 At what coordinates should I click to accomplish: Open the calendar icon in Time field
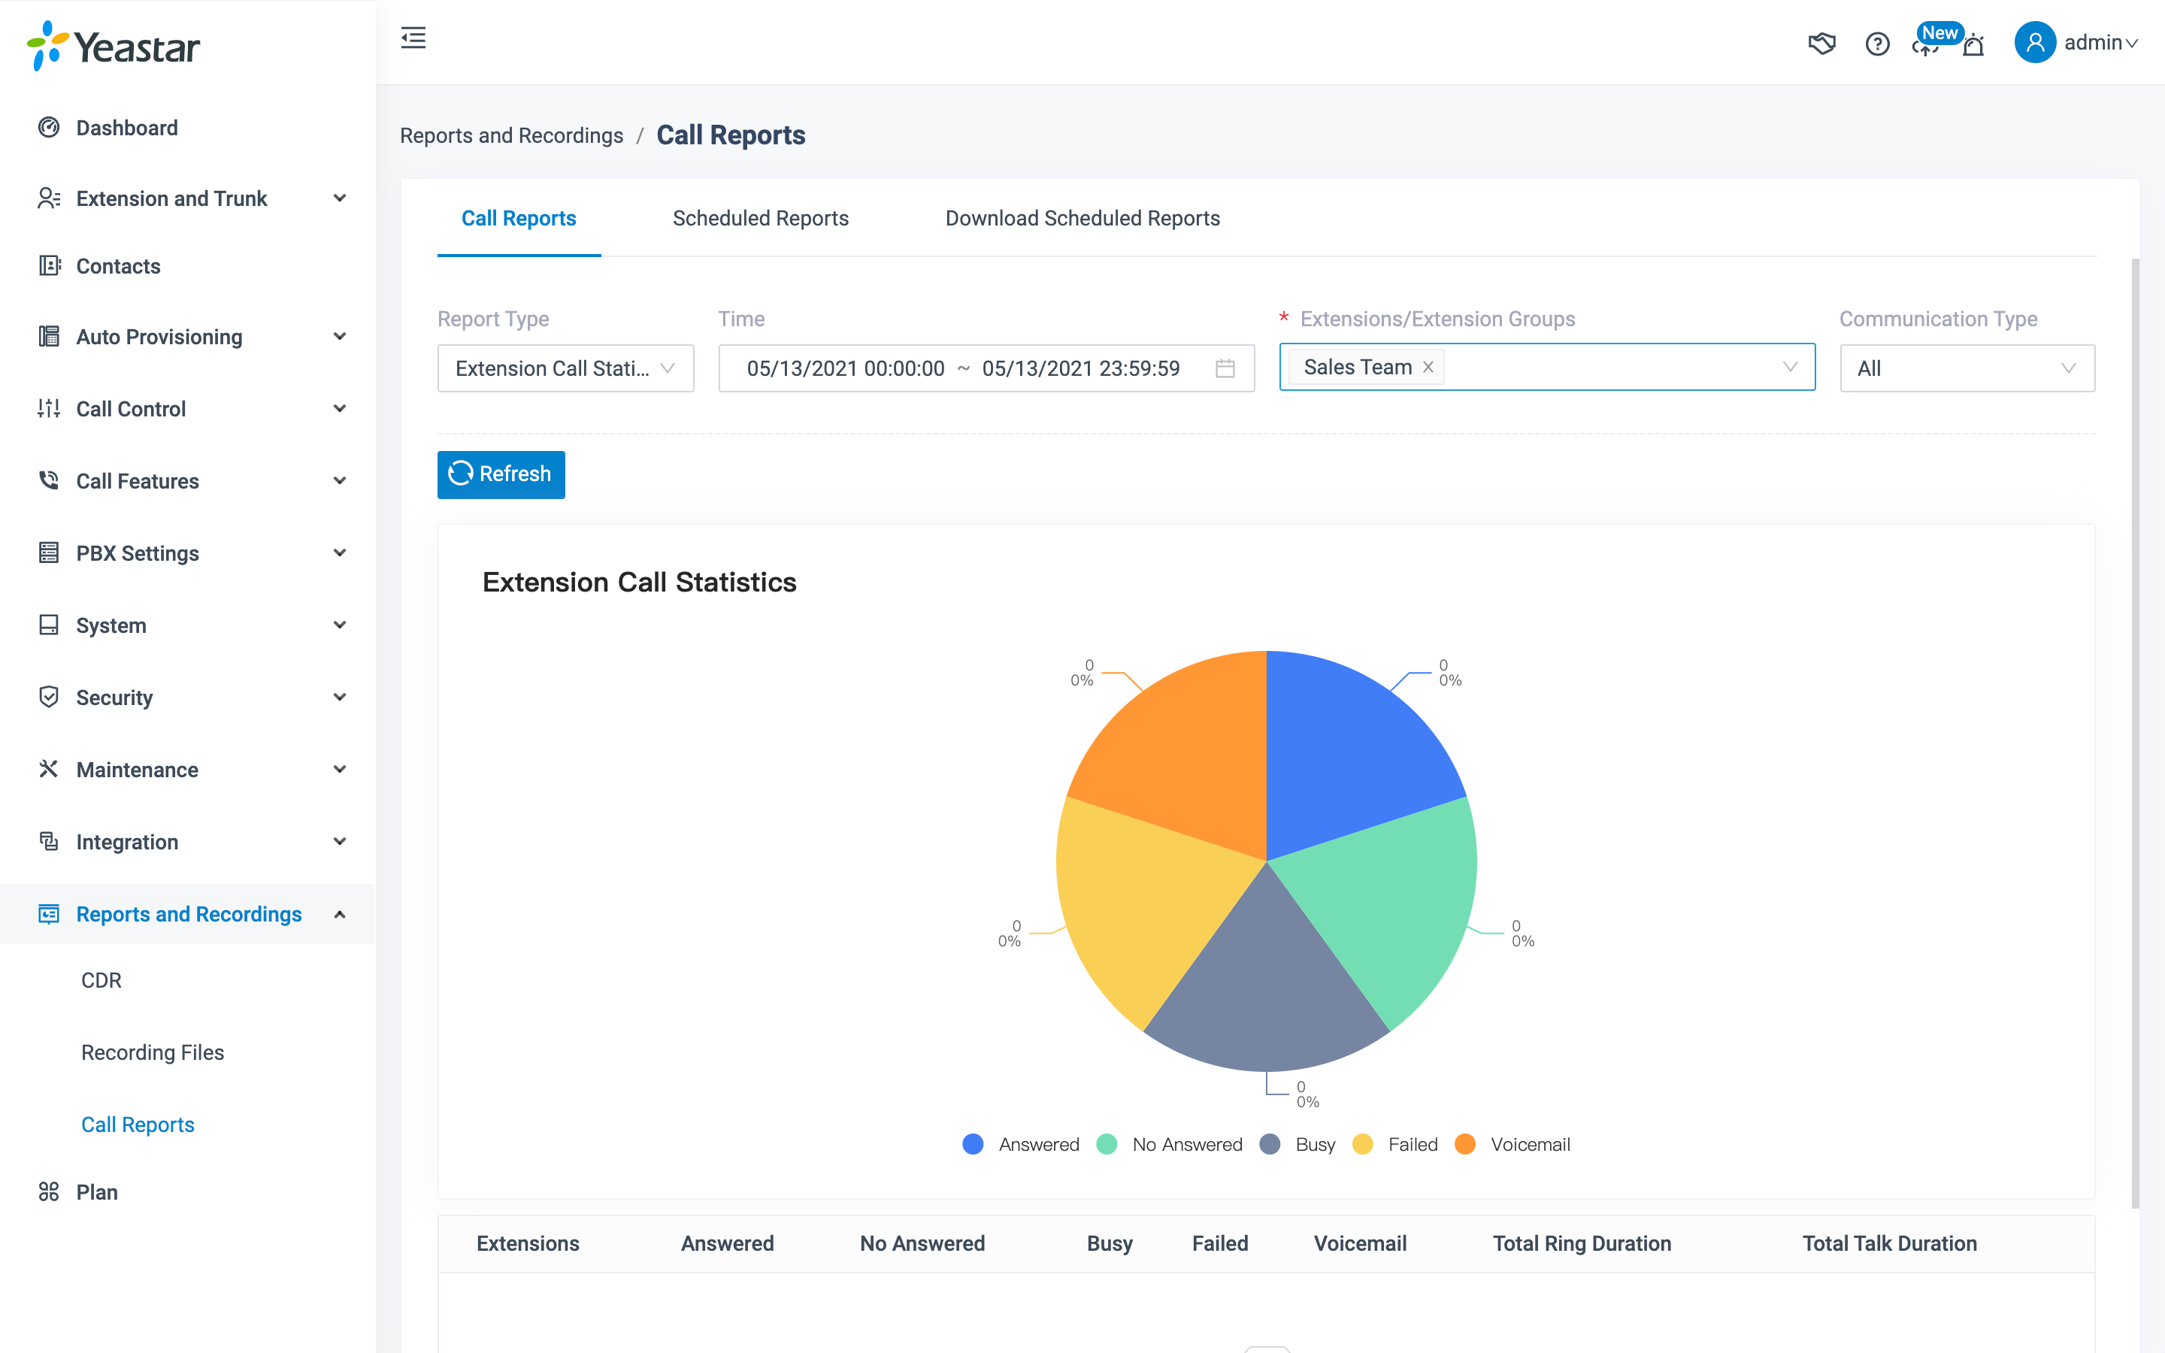point(1225,368)
